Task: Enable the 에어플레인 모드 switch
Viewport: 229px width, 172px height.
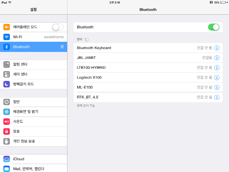Action: pyautogui.click(x=58, y=27)
